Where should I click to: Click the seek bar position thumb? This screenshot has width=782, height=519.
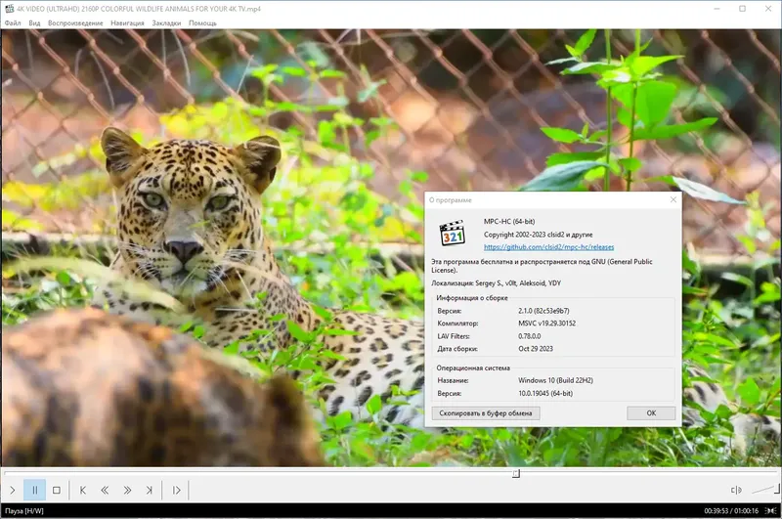(516, 473)
